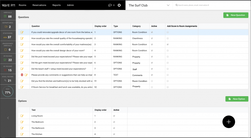This screenshot has width=251, height=138.
Task: Click the New Option button
Action: (x=237, y=99)
